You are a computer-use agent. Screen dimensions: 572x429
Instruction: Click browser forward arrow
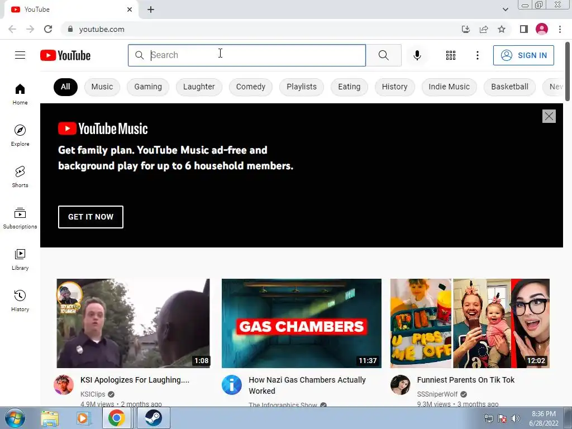point(30,29)
